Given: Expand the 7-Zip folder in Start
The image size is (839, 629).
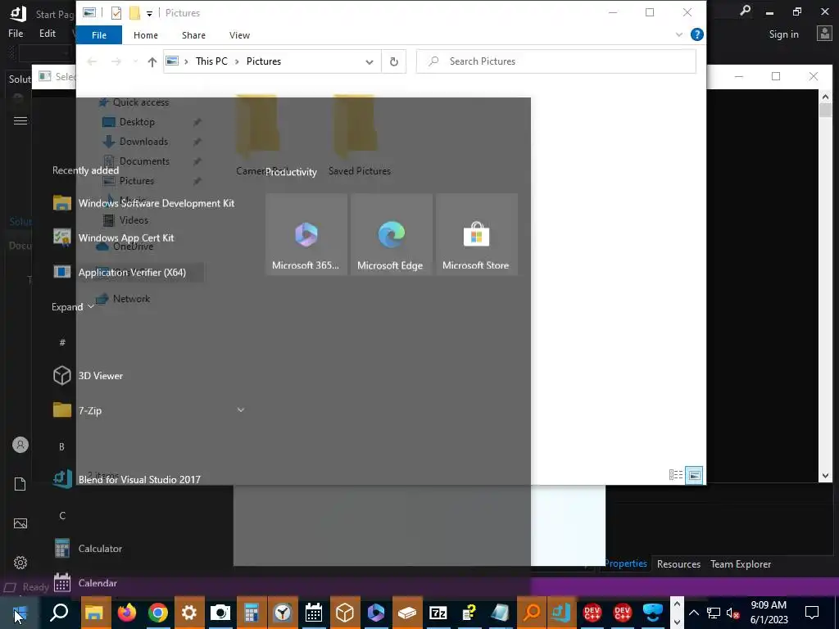Looking at the screenshot, I should pos(241,410).
